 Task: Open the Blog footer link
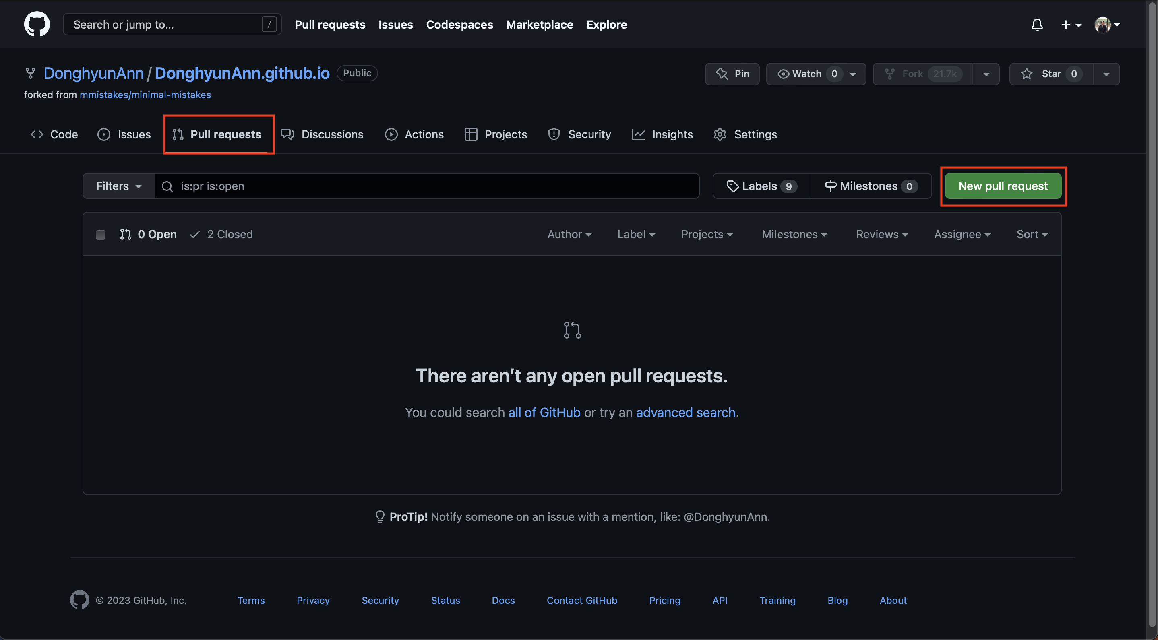tap(837, 601)
